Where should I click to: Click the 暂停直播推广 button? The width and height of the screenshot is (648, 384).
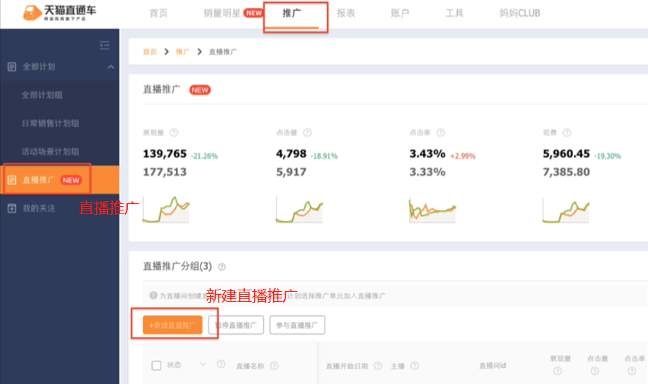tap(236, 325)
